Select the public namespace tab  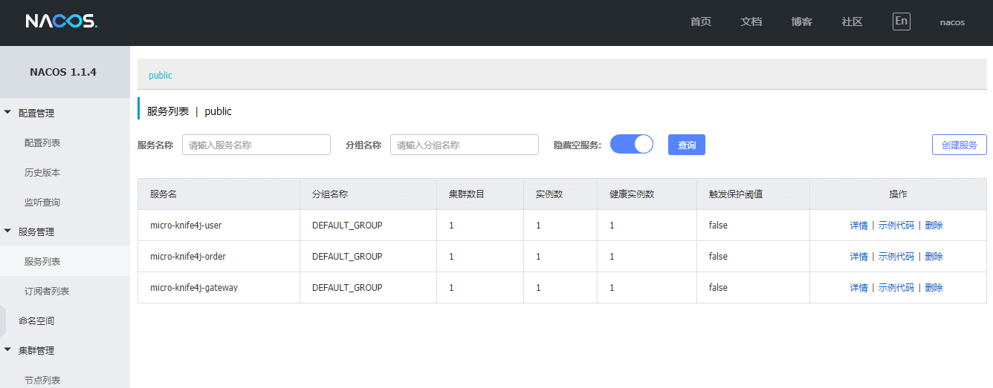click(161, 75)
